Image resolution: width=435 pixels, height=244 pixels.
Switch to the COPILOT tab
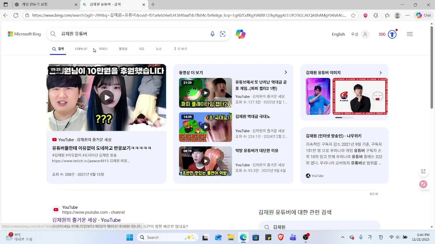81,49
